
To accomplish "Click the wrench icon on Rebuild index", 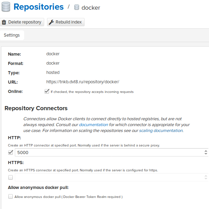I will coord(51,22).
